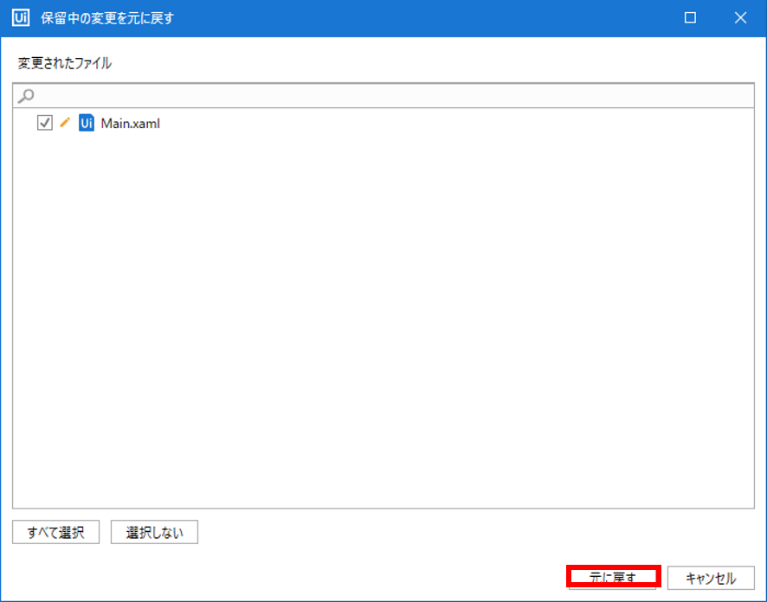Click the 変更されたファイル label
767x602 pixels.
pos(65,63)
